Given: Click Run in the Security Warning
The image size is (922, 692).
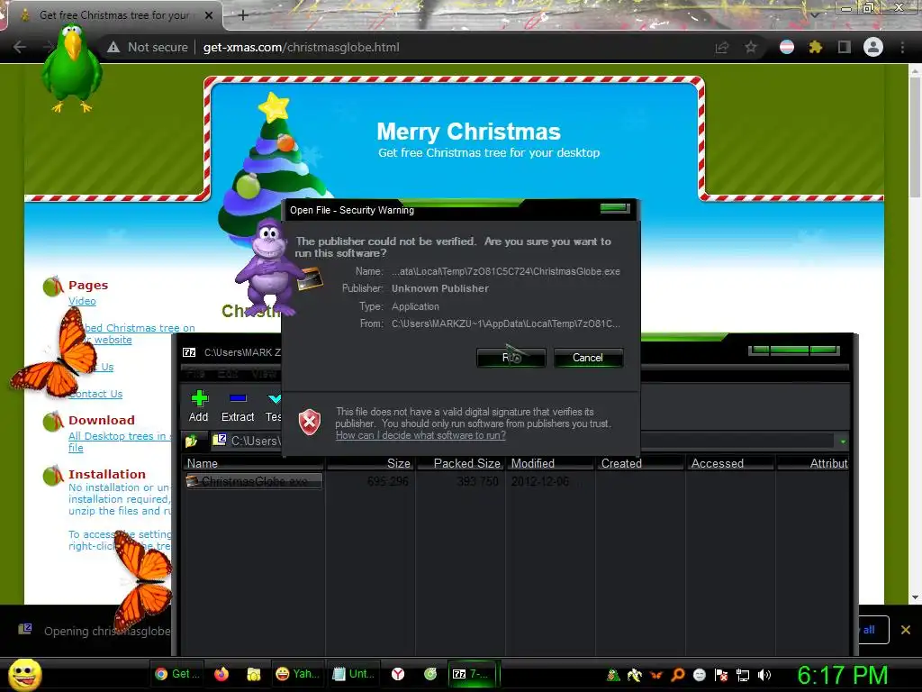Looking at the screenshot, I should (x=511, y=358).
